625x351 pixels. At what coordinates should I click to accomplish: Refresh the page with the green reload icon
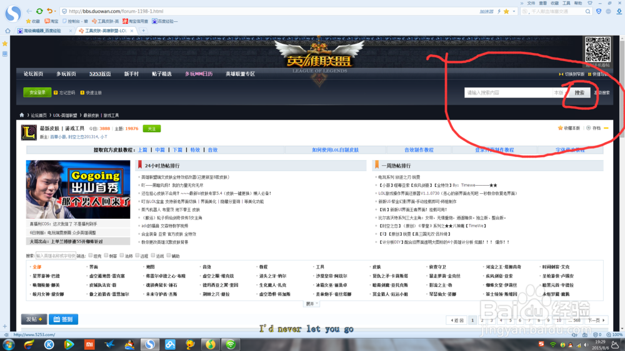tap(39, 11)
